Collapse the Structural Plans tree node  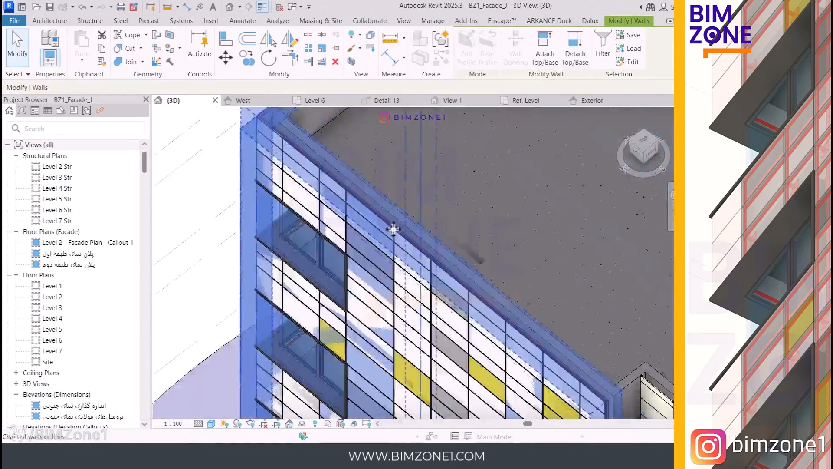point(16,155)
